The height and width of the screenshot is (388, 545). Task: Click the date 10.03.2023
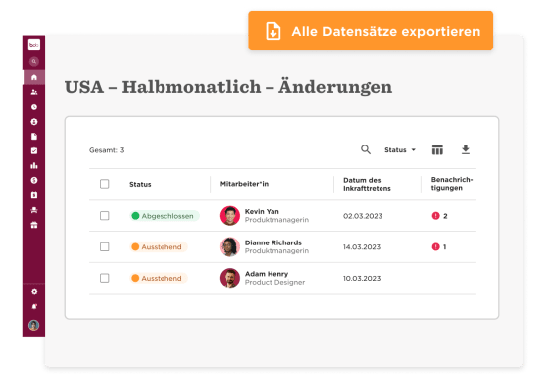[362, 279]
